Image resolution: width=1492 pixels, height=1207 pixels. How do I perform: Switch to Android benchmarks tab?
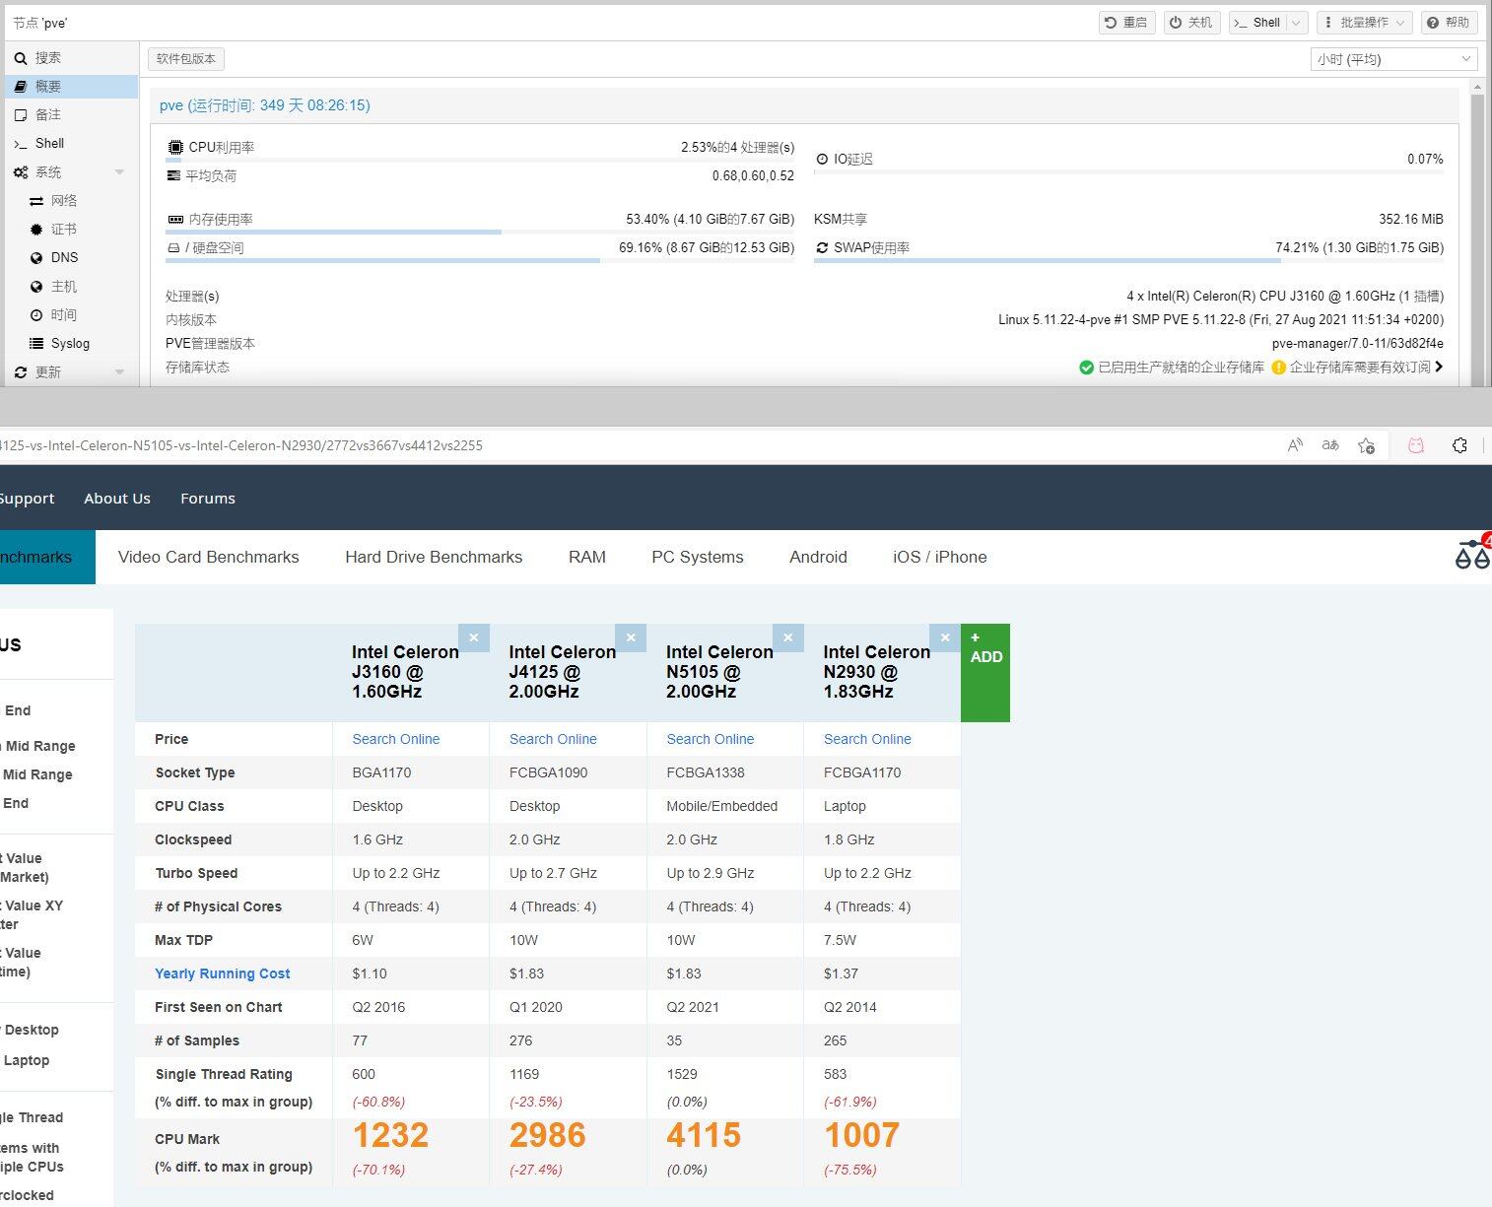pos(818,557)
